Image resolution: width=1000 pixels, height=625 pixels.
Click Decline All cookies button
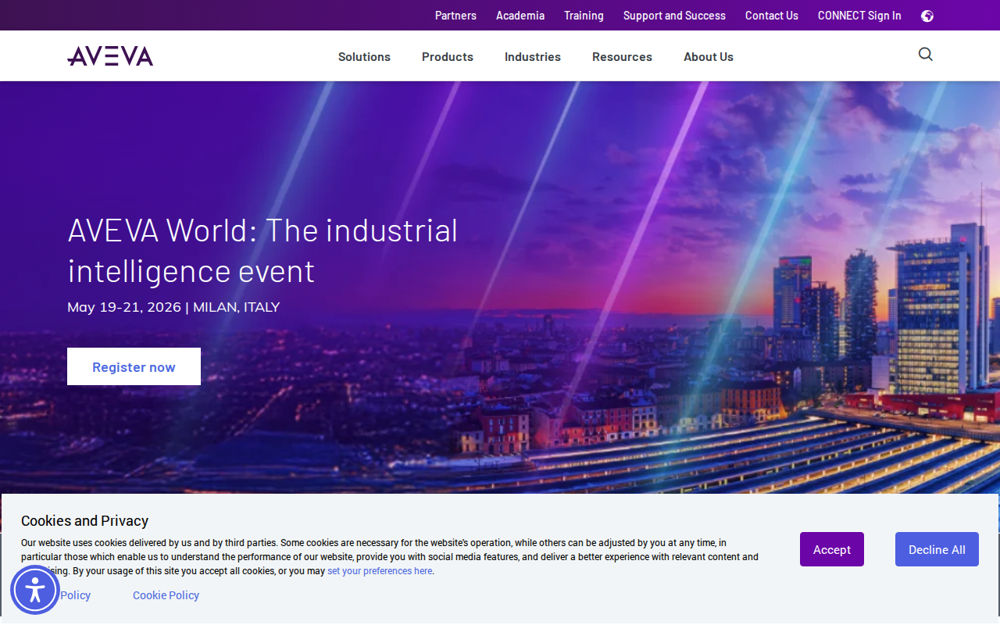[x=937, y=549]
